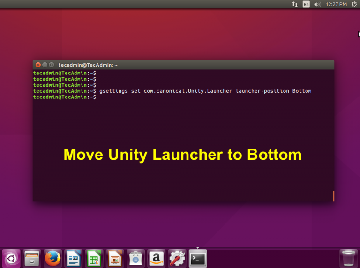Screen dimensions: 360x268
Task: Select the Terminal icon in launcher
Action: point(198,258)
